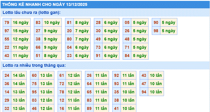210x112 pixels.
Task: Select '13 lần' beside number 95
Action: click(46, 92)
